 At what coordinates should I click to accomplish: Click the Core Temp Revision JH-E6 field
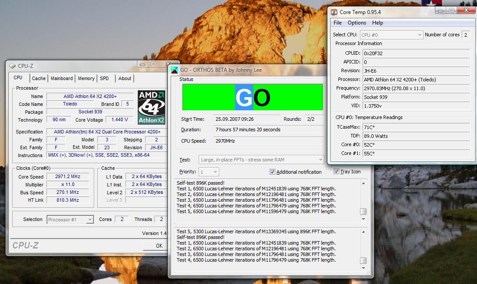coord(416,71)
